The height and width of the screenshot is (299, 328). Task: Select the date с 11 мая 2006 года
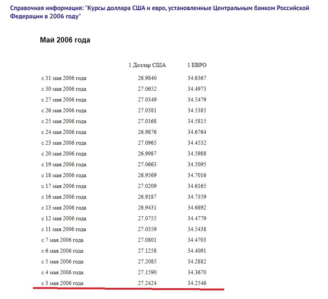(x=64, y=229)
